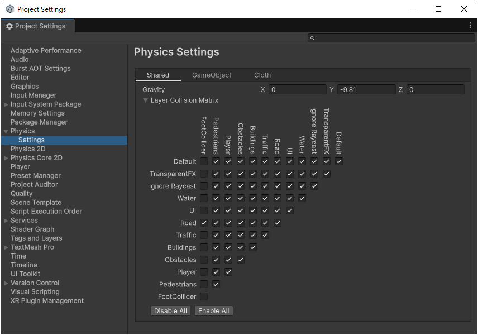The image size is (478, 335).
Task: Open Preset Manager settings
Action: pyautogui.click(x=36, y=176)
